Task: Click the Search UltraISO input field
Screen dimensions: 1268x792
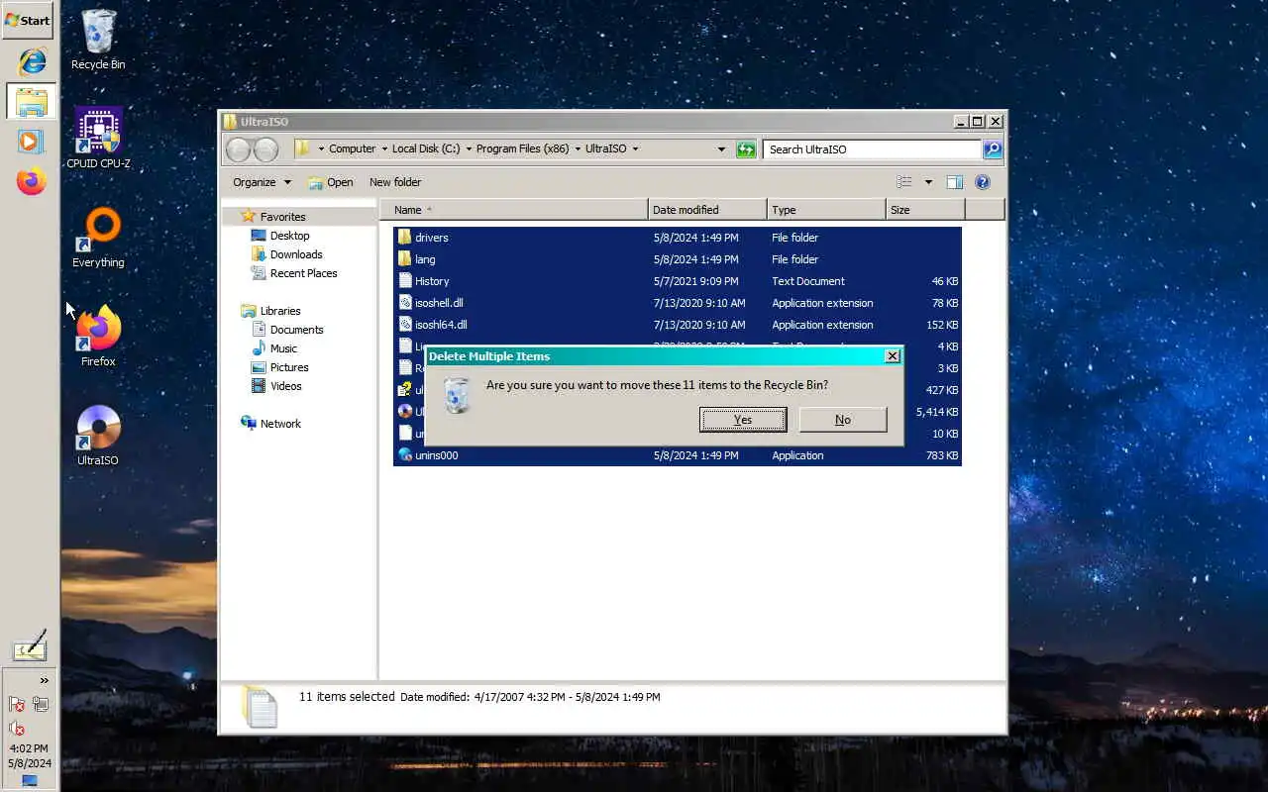Action: [x=873, y=149]
